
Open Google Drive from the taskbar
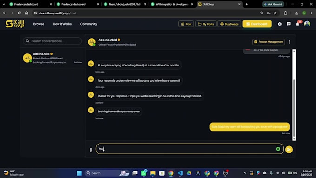click(x=189, y=173)
